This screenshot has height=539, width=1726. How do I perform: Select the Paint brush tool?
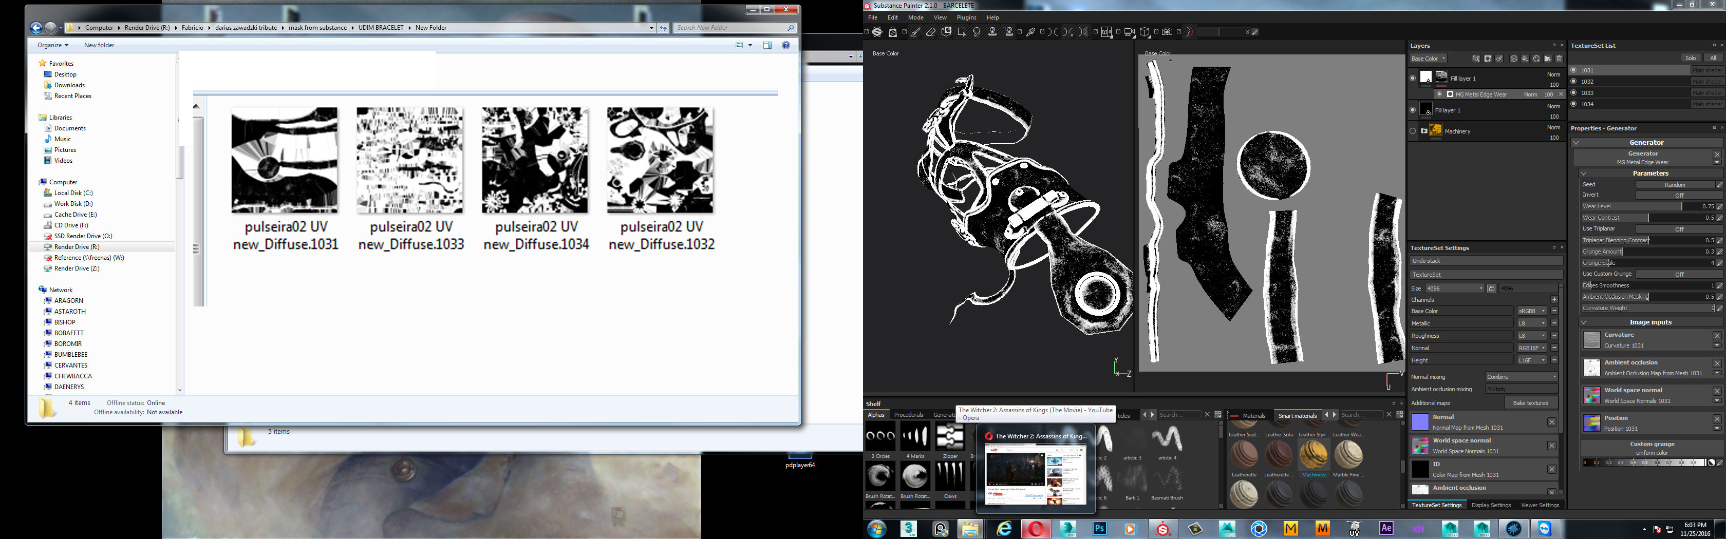916,31
